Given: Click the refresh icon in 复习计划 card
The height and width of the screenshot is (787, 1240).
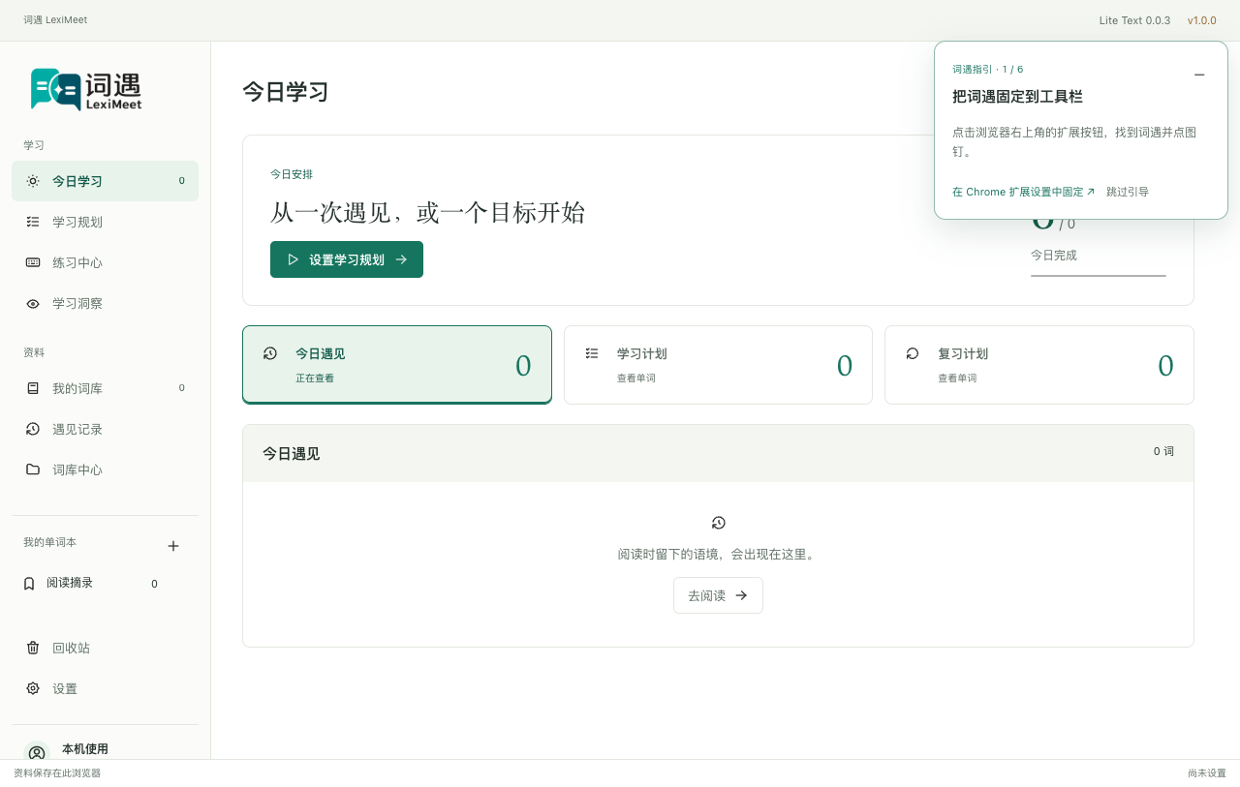Looking at the screenshot, I should (x=913, y=353).
